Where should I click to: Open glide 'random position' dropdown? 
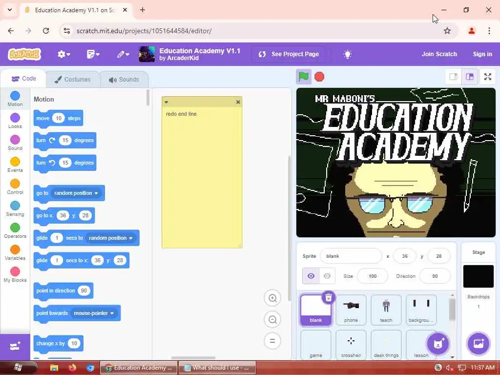[x=111, y=238]
